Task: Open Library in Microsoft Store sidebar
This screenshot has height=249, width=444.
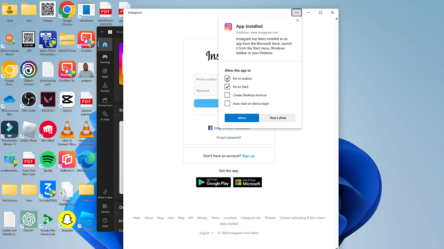Action: [105, 208]
